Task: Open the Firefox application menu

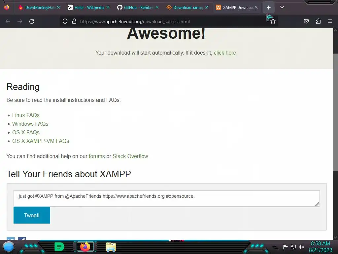Action: coord(330,21)
